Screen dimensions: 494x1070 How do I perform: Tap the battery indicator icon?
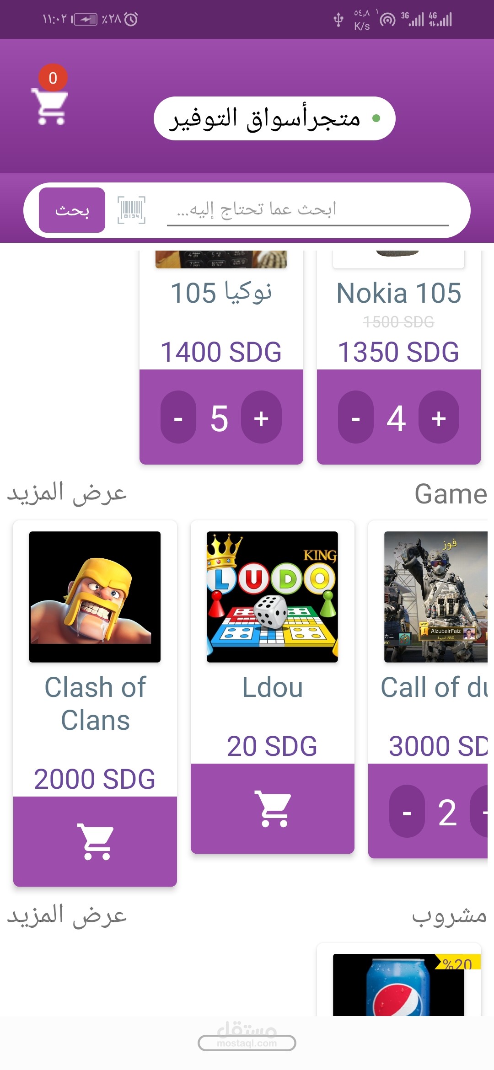coord(85,19)
